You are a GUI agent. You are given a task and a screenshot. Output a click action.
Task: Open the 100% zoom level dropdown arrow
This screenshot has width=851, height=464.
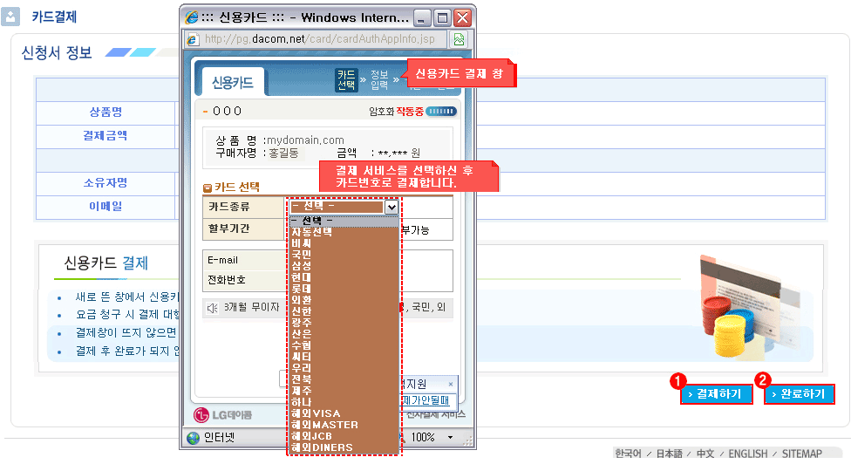450,437
